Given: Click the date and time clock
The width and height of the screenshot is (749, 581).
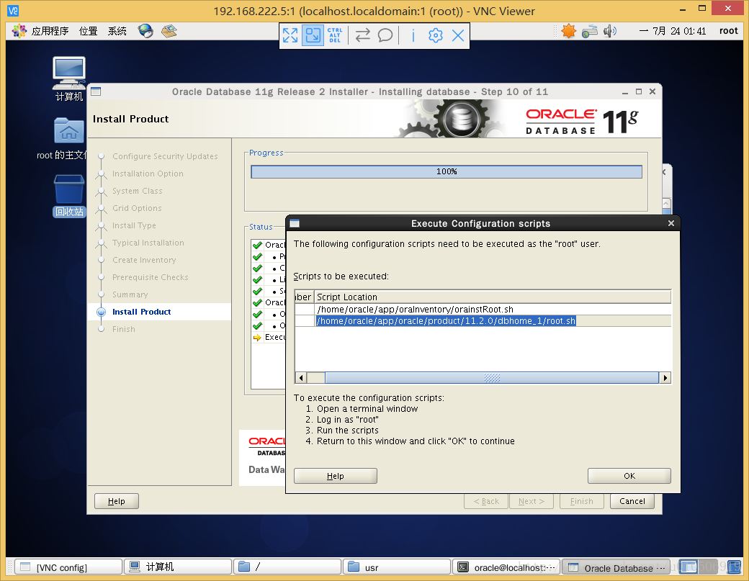Looking at the screenshot, I should (x=673, y=31).
